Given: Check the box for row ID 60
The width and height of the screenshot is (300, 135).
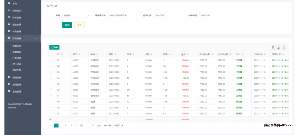Looking at the screenshot, I should click(x=51, y=102).
